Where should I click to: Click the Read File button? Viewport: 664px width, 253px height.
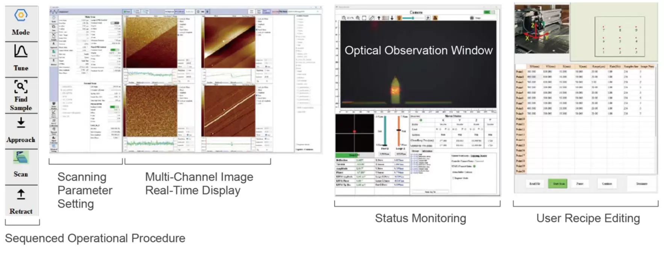coord(534,184)
